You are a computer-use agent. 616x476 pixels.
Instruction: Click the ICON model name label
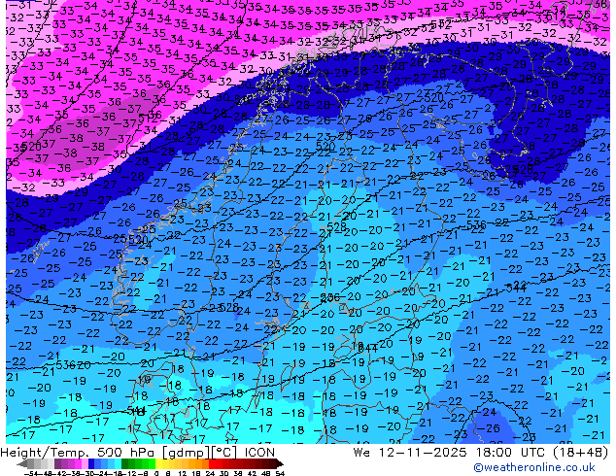pos(259,453)
